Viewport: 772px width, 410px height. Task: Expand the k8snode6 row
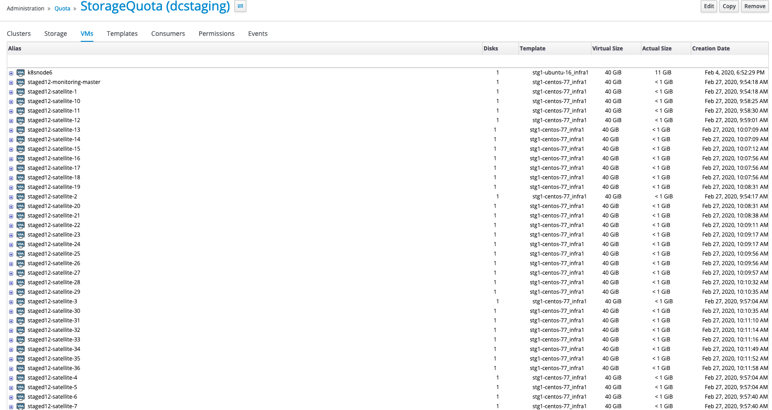point(11,73)
